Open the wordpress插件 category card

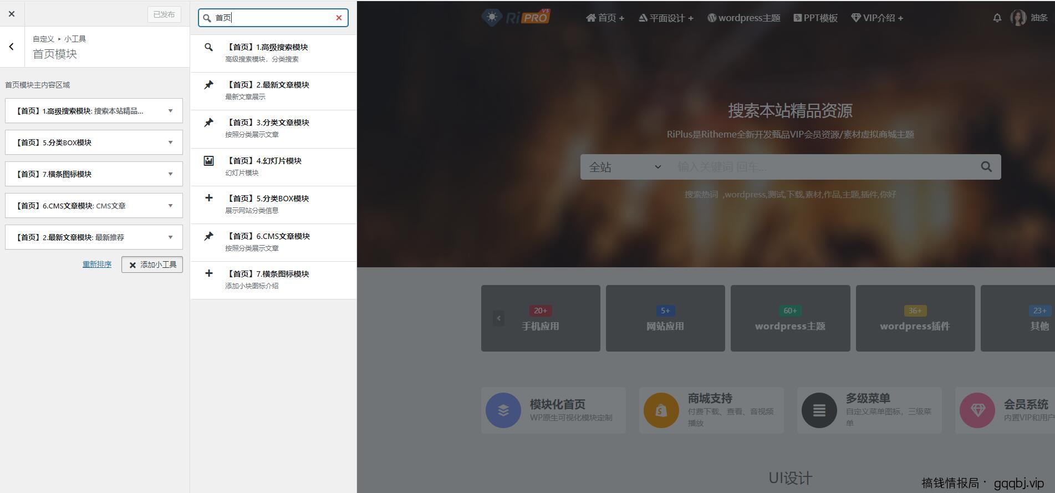pos(915,318)
